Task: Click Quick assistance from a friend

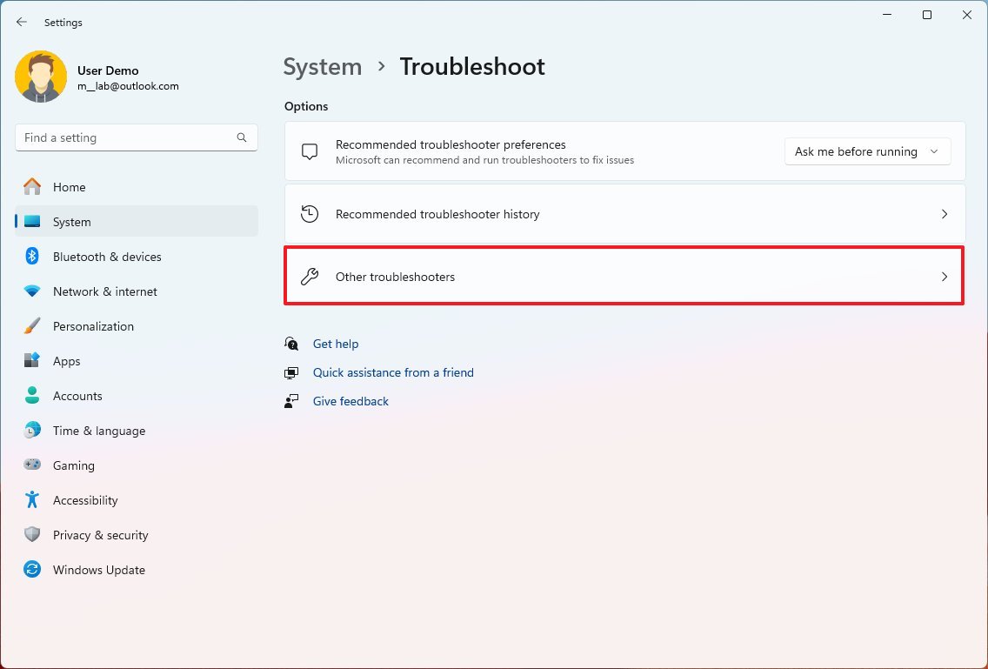Action: (393, 372)
